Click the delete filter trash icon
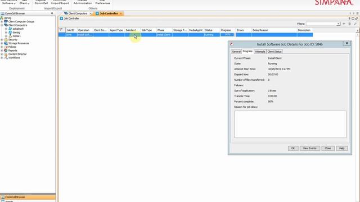Viewport: 360px width, 202px height. pos(350,24)
